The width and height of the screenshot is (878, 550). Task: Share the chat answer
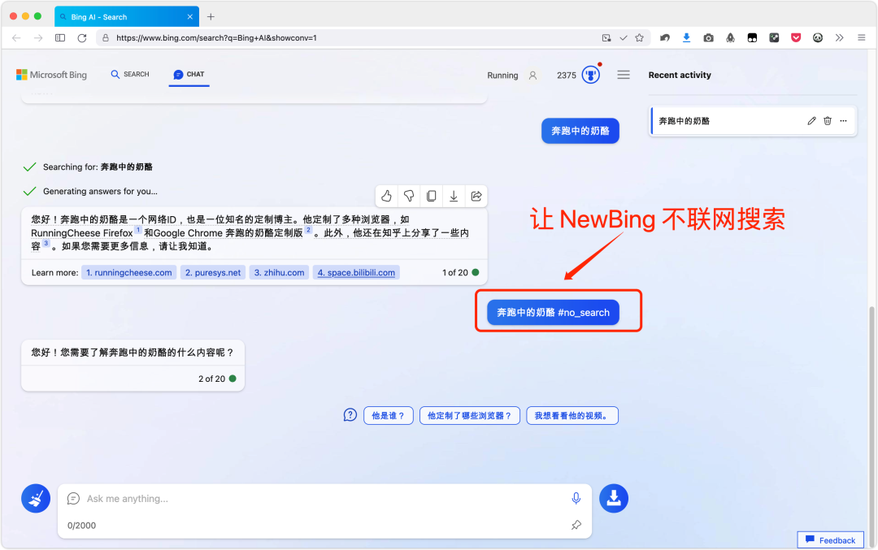tap(476, 196)
